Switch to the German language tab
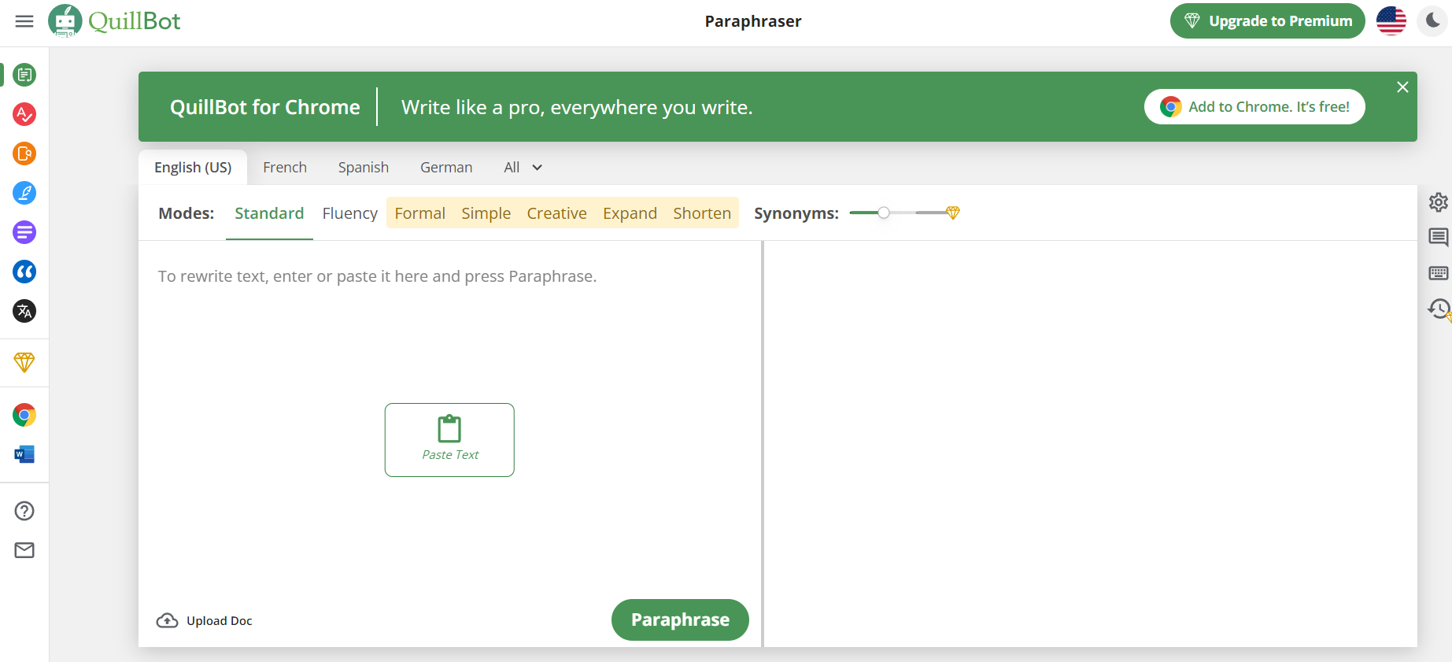The width and height of the screenshot is (1452, 662). tap(446, 168)
